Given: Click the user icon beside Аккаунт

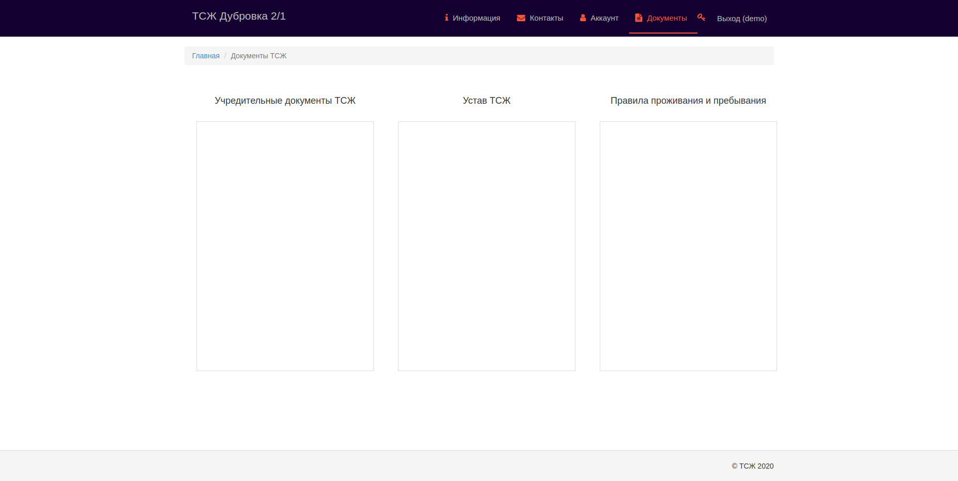Looking at the screenshot, I should 583,18.
